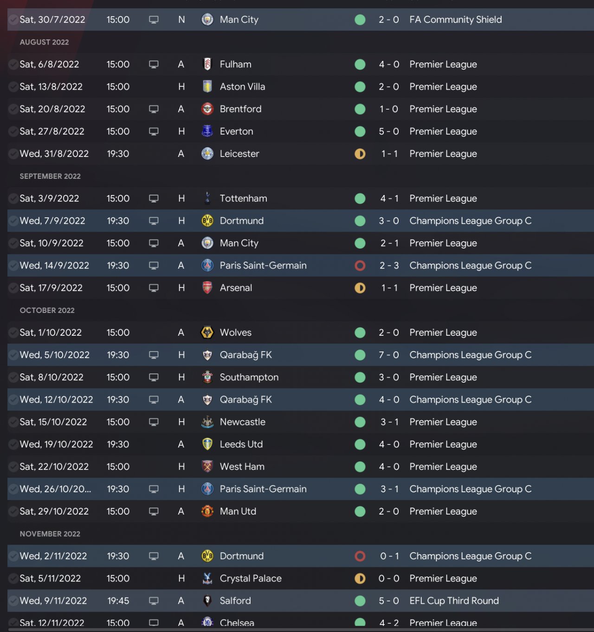Open the EFL Cup Third Round competition link
This screenshot has height=632, width=594.
[x=454, y=600]
